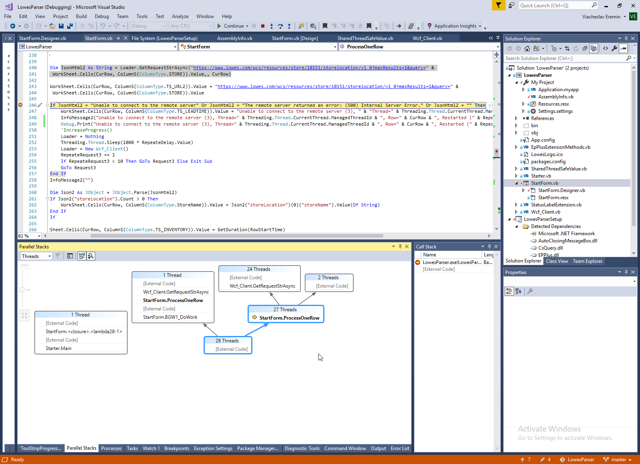Open Properties wrench in Solution Explorer toolbar
The height and width of the screenshot is (464, 640).
[614, 48]
